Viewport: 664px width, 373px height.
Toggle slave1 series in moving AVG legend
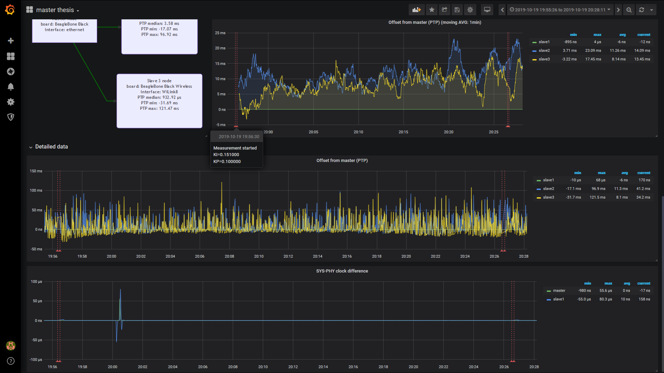click(x=544, y=42)
